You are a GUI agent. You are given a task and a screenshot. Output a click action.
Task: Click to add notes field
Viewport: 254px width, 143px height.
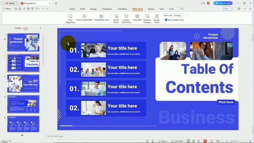click(x=55, y=136)
